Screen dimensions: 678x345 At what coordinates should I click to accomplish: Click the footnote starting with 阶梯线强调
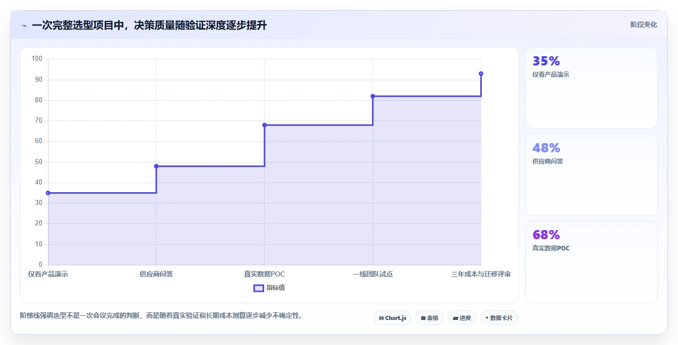coord(162,316)
